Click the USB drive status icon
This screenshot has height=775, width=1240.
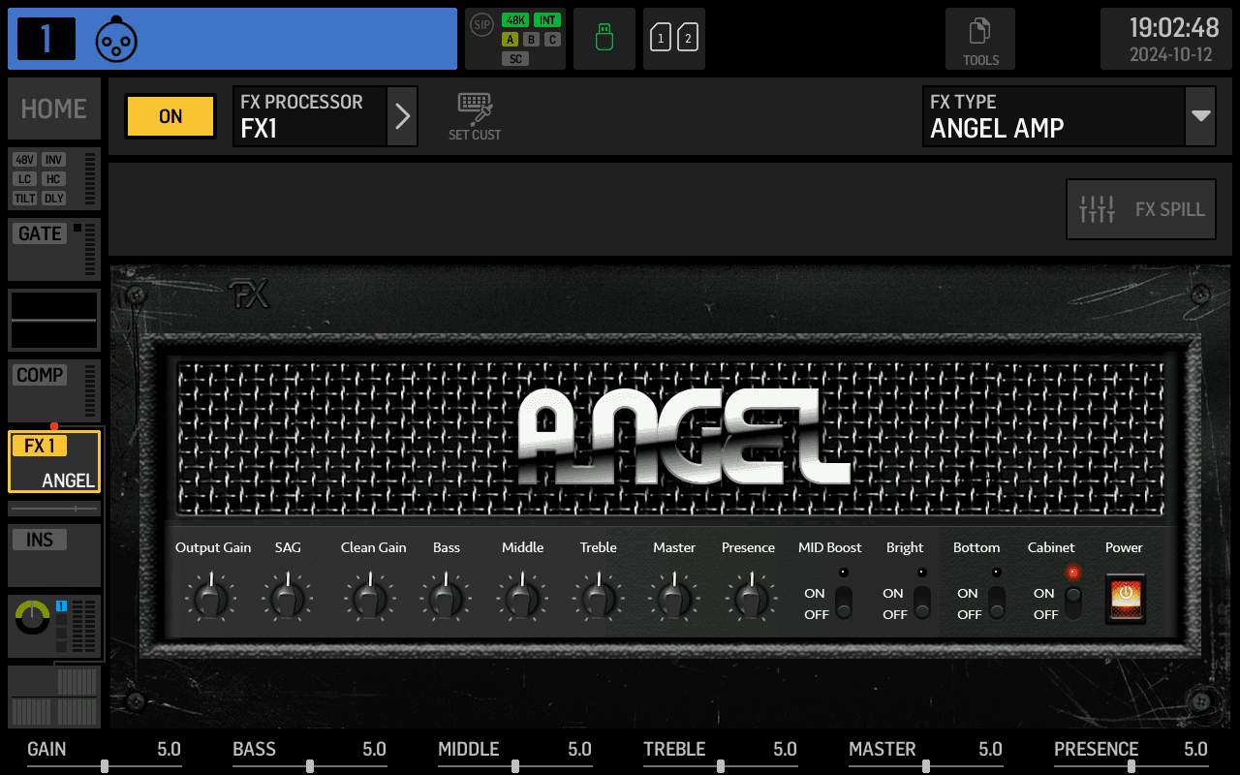tap(604, 39)
